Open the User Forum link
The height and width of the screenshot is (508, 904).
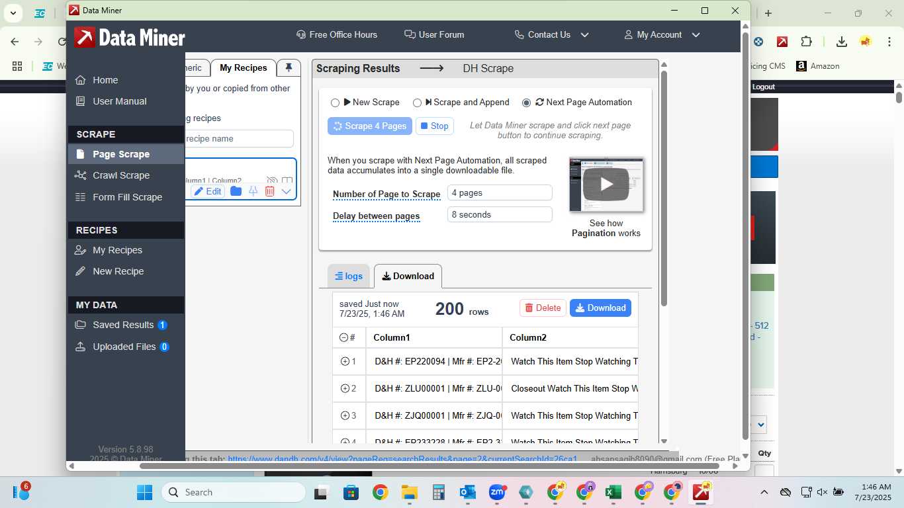434,34
